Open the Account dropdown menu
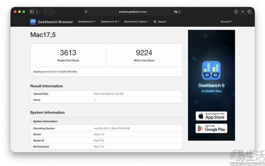Viewport: 265px width, 166px height. click(x=226, y=22)
